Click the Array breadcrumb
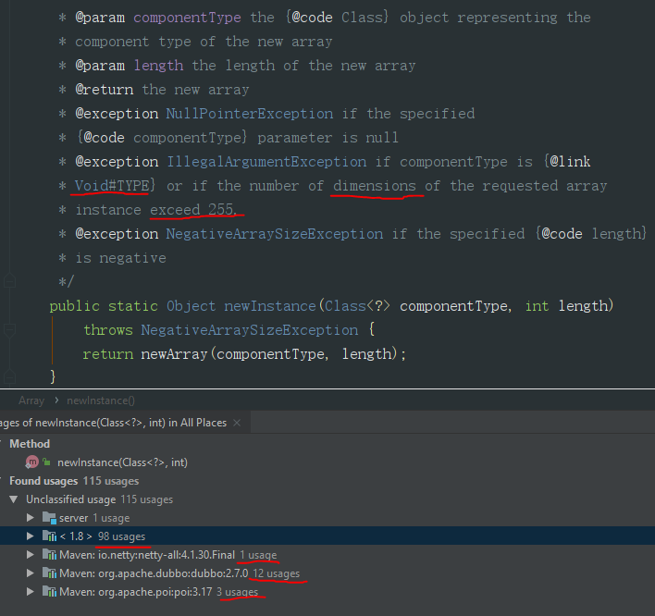 [x=31, y=400]
